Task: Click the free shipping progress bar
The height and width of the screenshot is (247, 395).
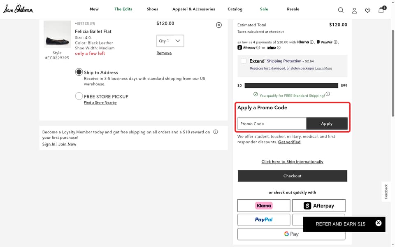Action: pos(291,86)
